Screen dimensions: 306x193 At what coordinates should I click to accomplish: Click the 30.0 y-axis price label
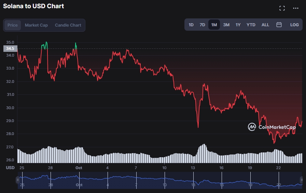pos(10,108)
